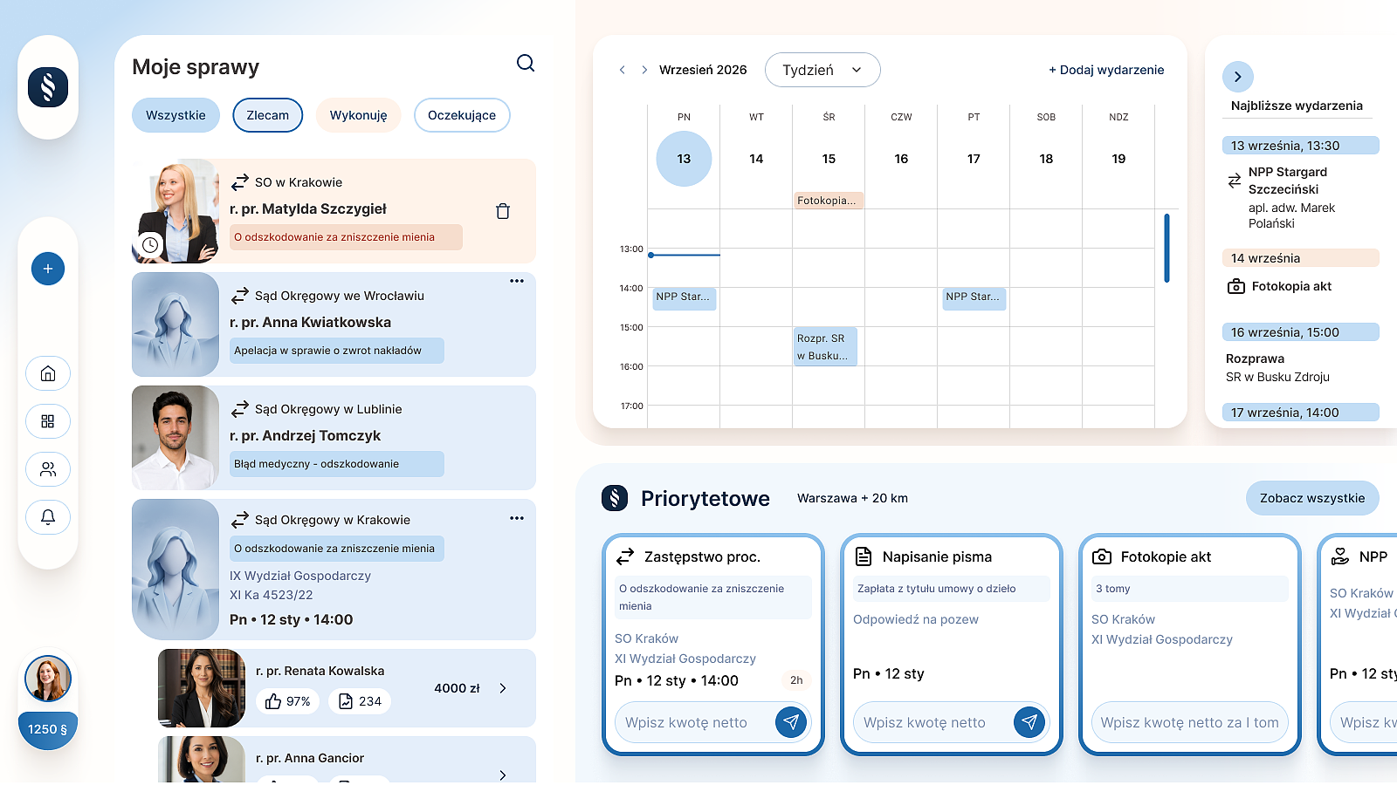
Task: Focus the Fotokopie akt amount per volume field
Action: tap(1190, 722)
